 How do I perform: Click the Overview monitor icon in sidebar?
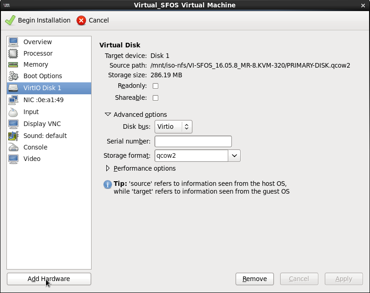pos(13,42)
